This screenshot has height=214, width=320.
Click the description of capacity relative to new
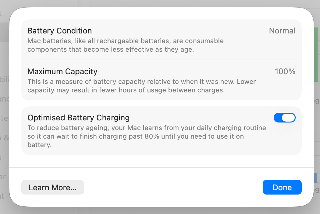[x=141, y=86]
